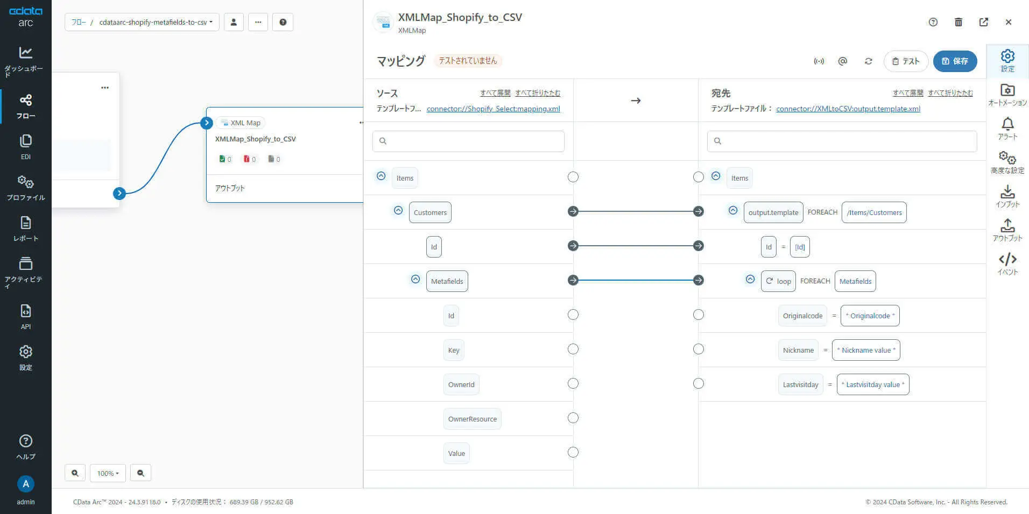Open the Activity sidebar icon
Image resolution: width=1029 pixels, height=514 pixels.
pyautogui.click(x=25, y=263)
